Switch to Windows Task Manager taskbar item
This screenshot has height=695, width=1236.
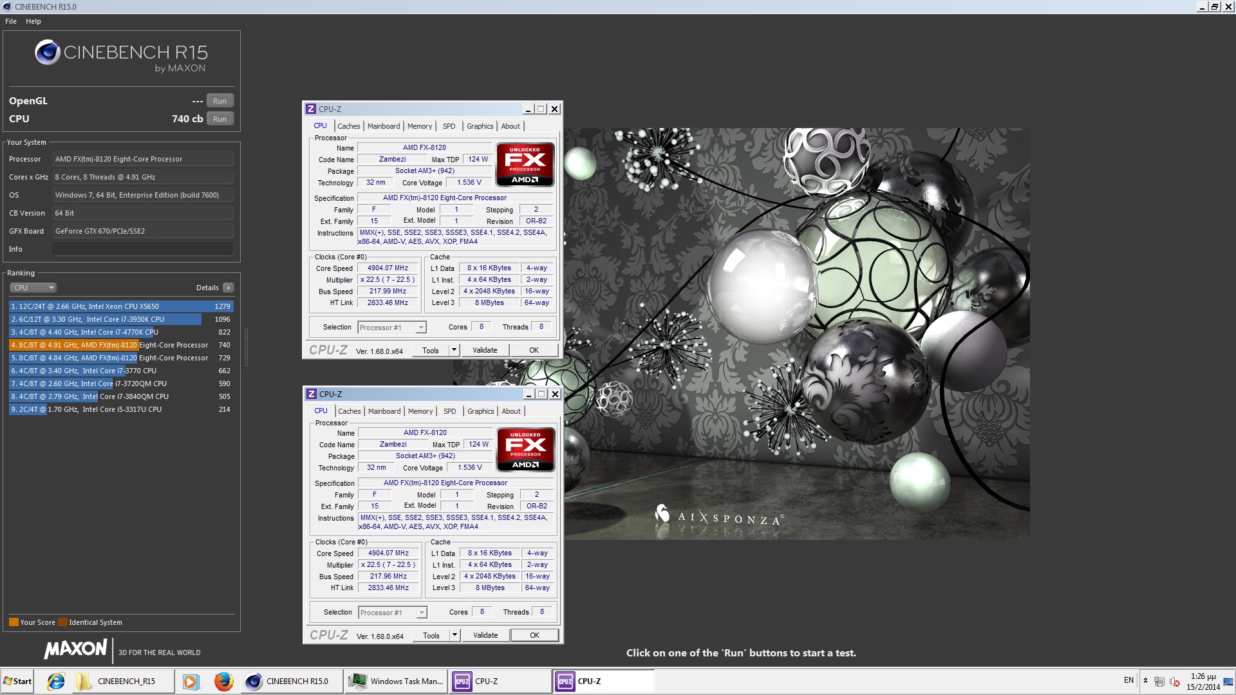point(396,681)
